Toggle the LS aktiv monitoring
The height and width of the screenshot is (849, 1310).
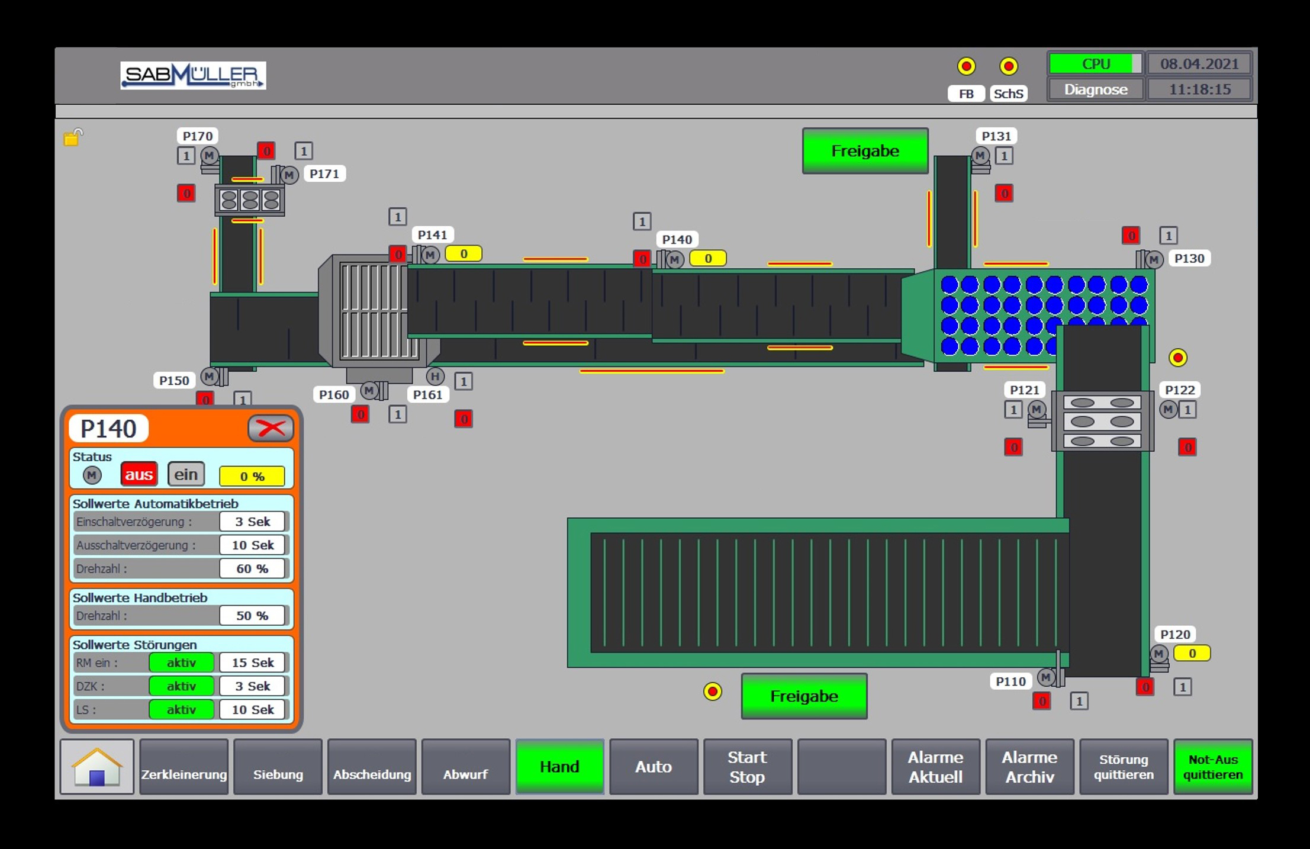click(181, 709)
